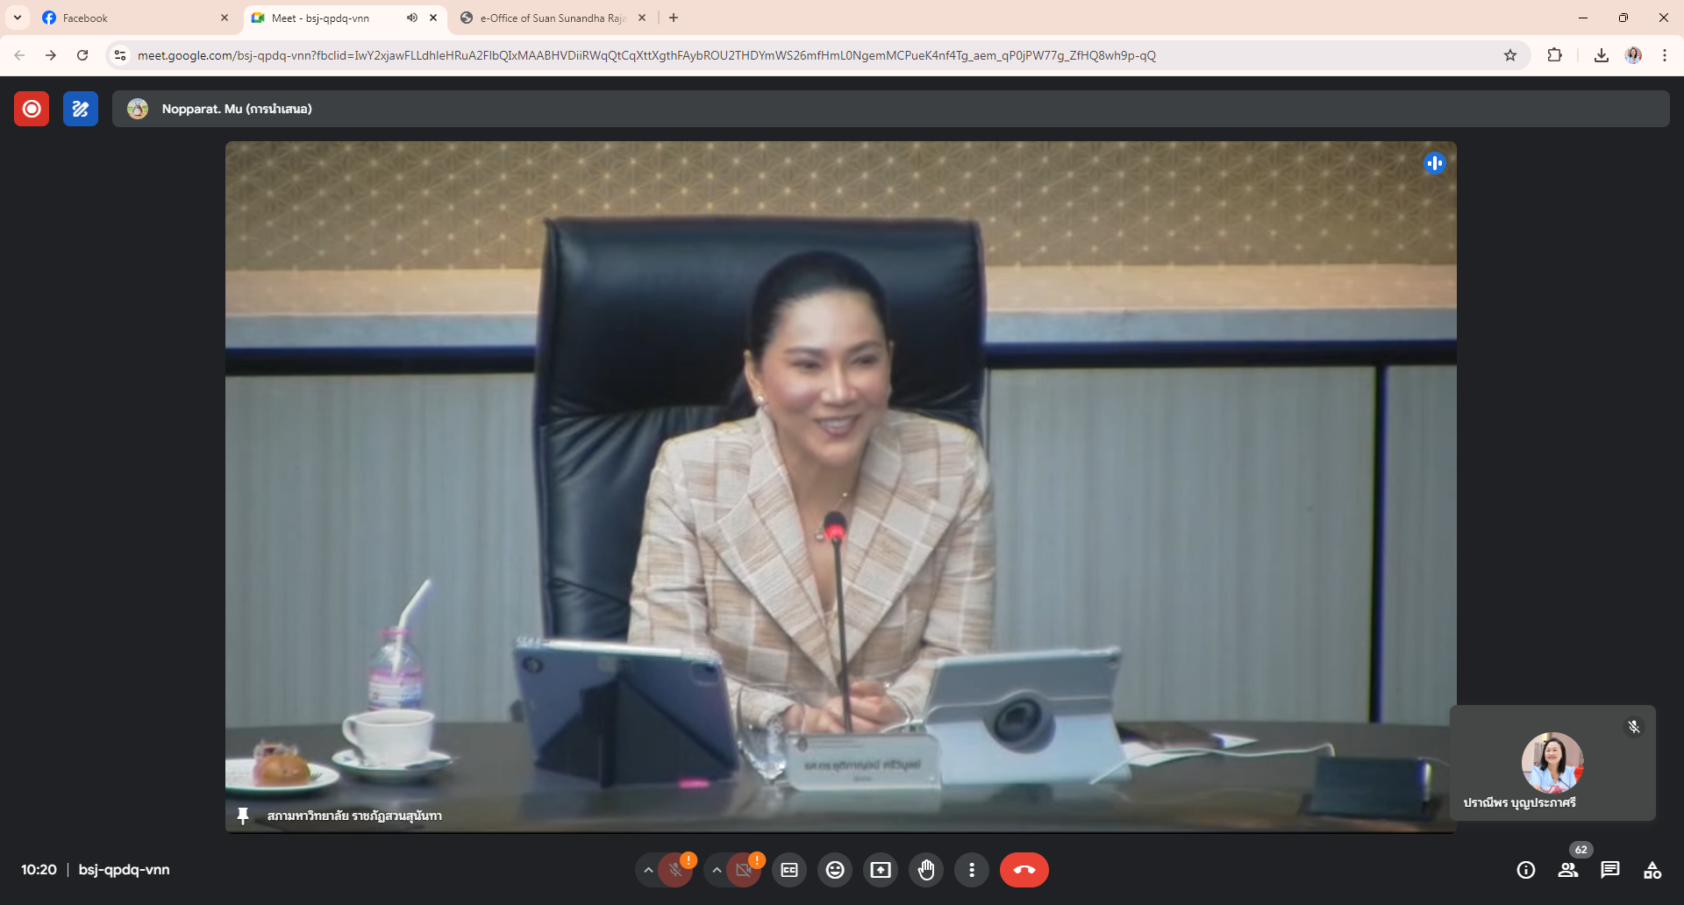Screen dimensions: 1684x905
Task: Bookmark this page with the star icon
Action: pyautogui.click(x=1510, y=55)
